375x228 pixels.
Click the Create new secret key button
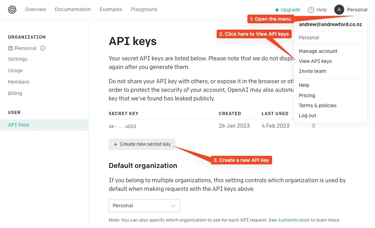point(142,144)
